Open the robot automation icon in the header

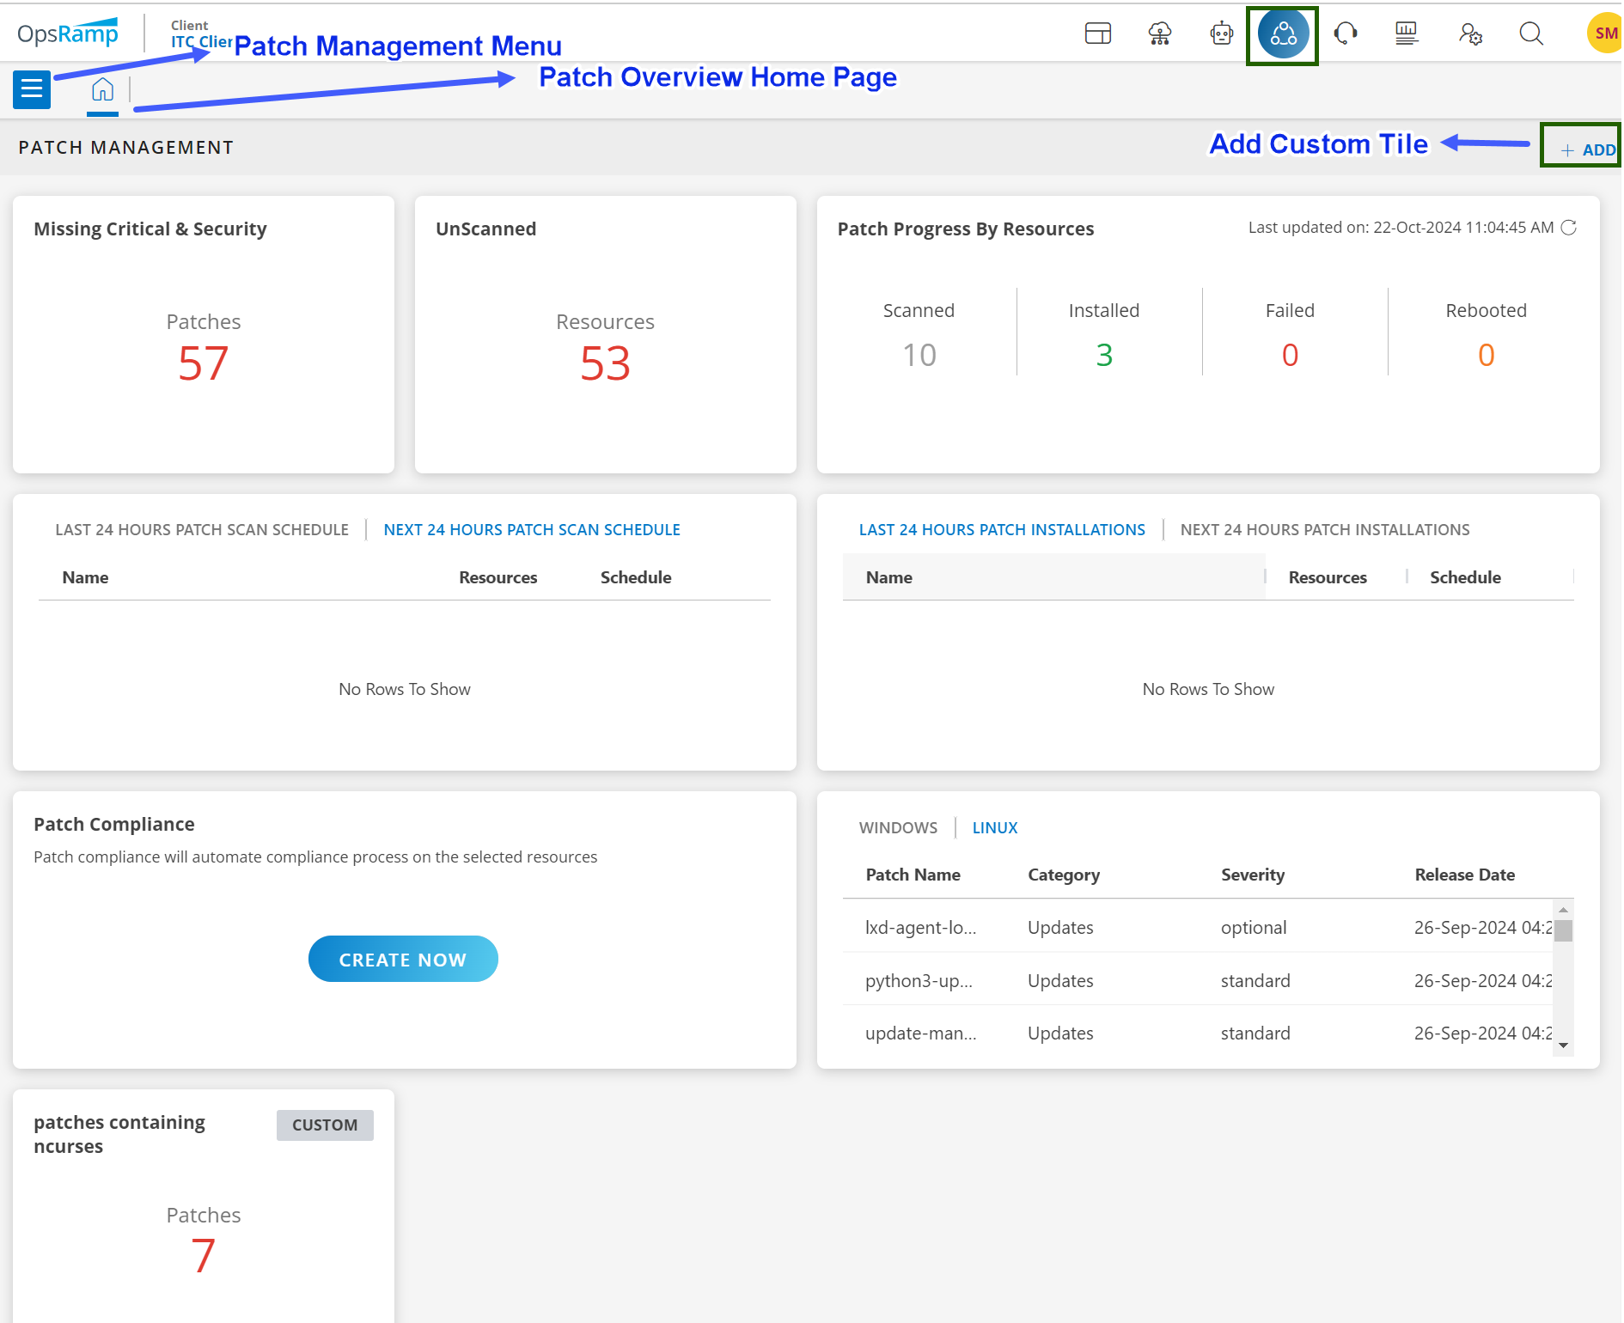point(1221,34)
